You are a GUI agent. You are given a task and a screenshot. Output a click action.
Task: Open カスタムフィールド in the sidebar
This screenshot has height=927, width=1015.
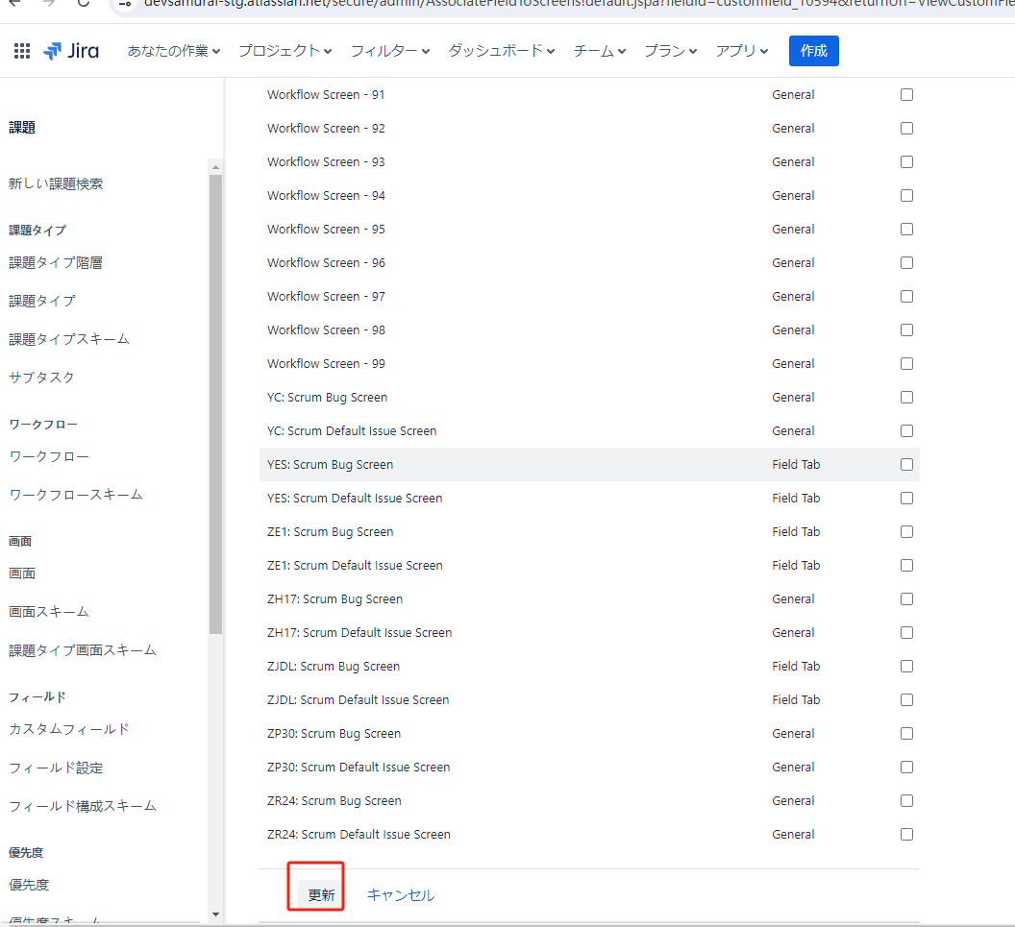68,729
